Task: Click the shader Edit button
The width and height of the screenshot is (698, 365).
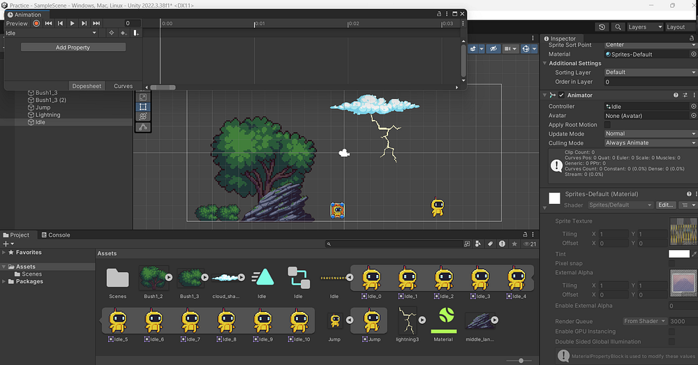Action: 666,205
